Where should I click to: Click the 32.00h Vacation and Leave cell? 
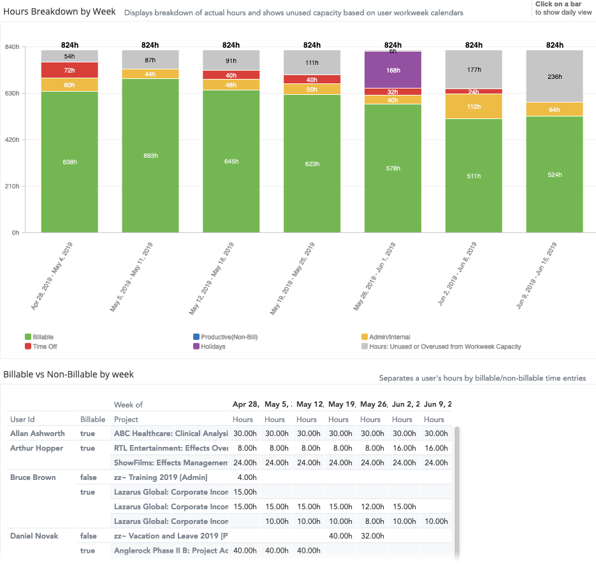click(372, 536)
